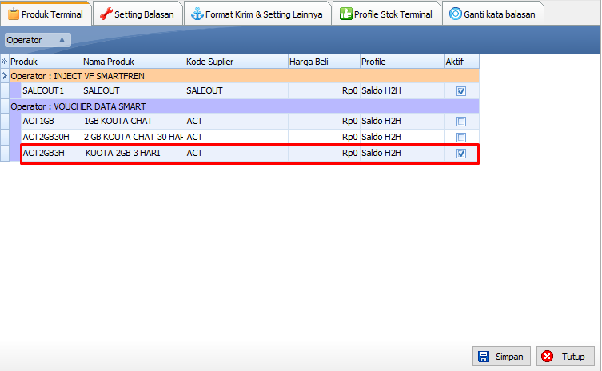Sort by Nama Produk column header
602x371 pixels.
[x=134, y=62]
